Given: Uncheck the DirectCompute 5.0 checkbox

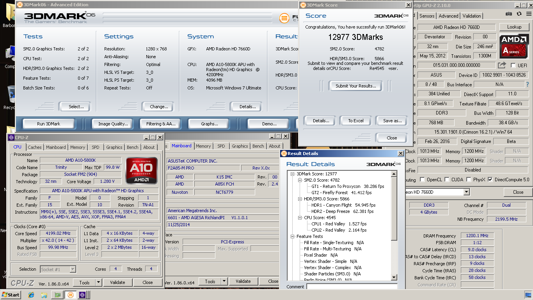Looking at the screenshot, I should [x=490, y=180].
